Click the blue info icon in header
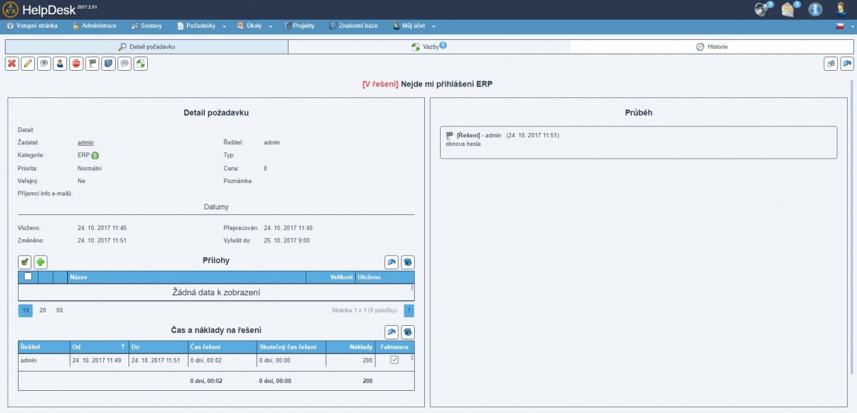The width and height of the screenshot is (857, 413). coord(815,9)
